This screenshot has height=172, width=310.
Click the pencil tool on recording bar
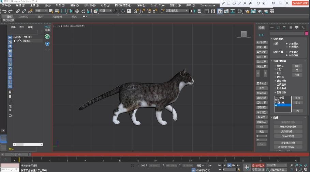(x=223, y=3)
